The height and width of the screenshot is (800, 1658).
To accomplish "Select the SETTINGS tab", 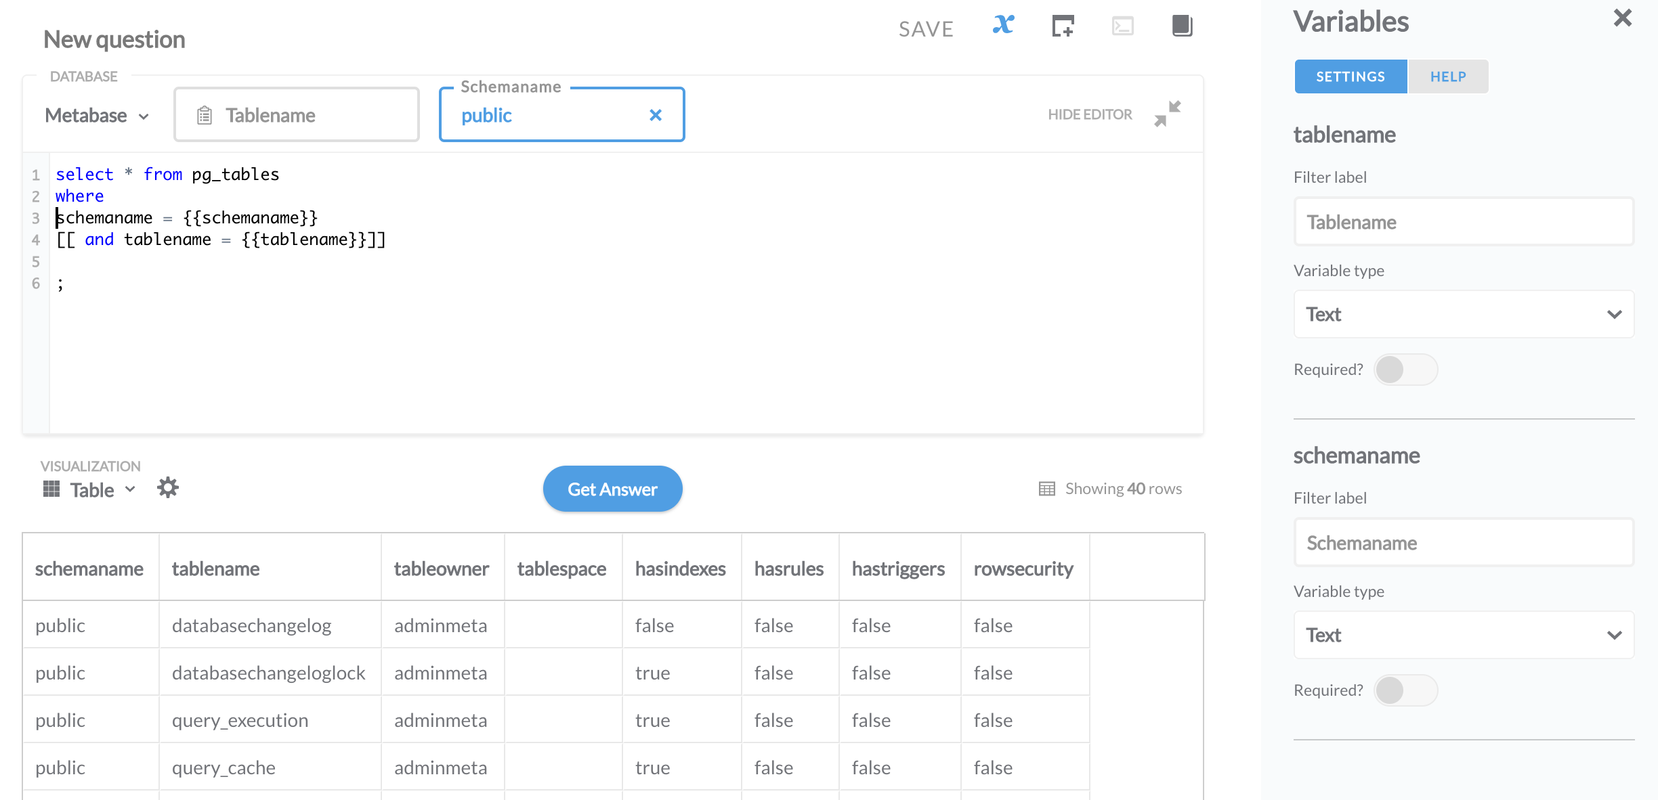I will coord(1351,76).
